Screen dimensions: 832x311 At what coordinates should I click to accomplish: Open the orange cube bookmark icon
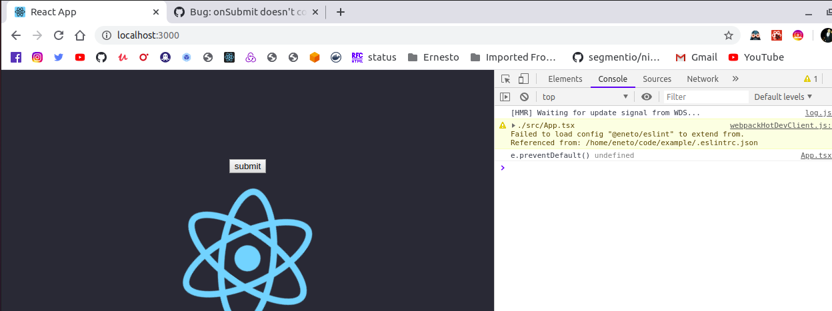tap(315, 57)
